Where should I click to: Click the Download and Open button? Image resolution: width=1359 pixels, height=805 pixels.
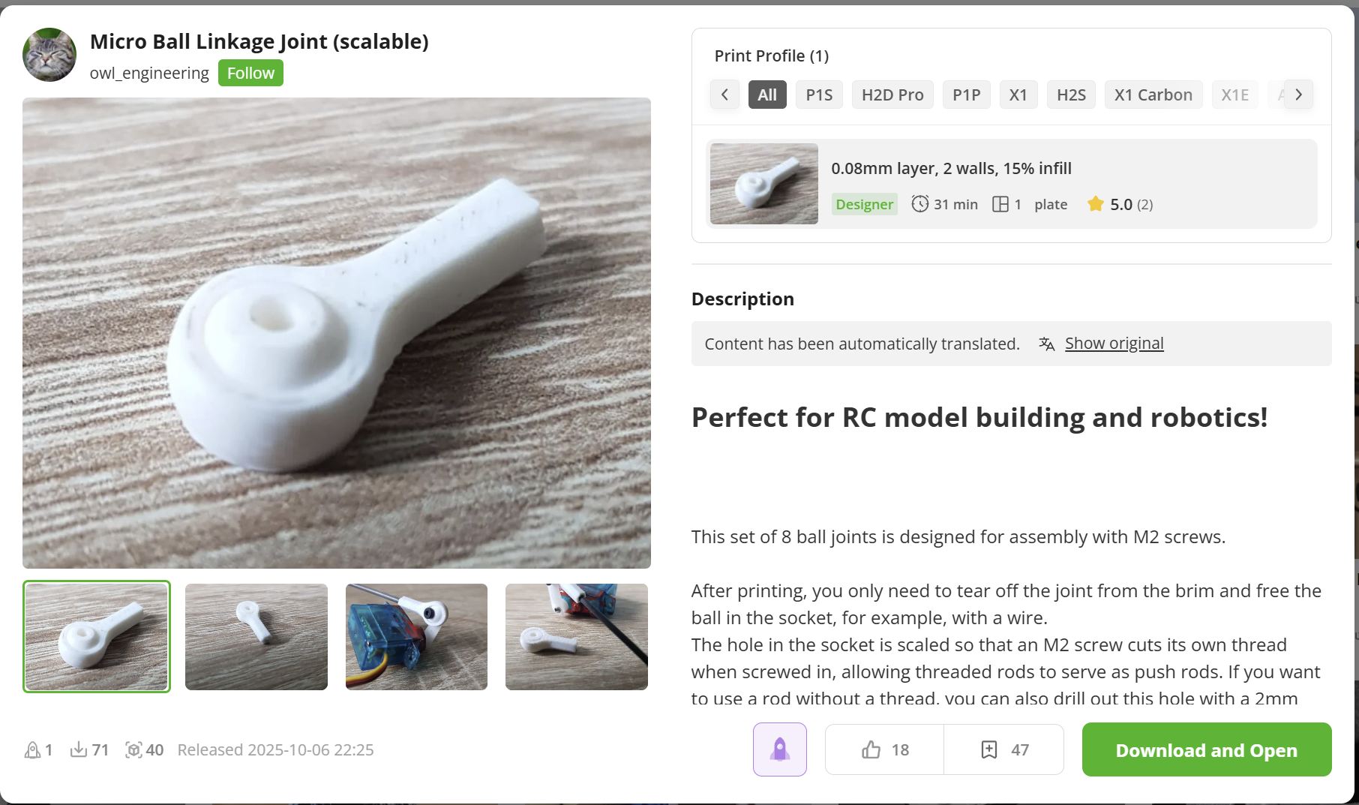[1205, 749]
